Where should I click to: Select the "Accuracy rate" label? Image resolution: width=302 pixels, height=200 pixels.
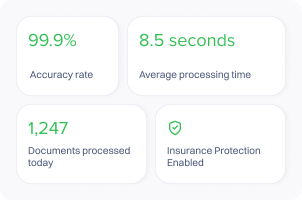point(61,75)
